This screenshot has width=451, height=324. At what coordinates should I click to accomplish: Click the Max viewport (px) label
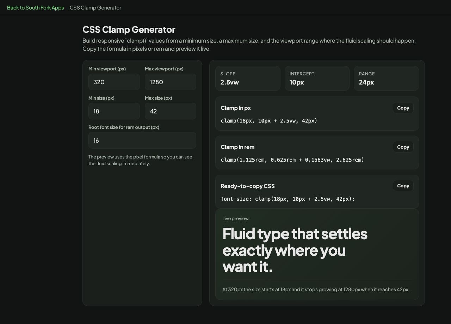point(164,69)
